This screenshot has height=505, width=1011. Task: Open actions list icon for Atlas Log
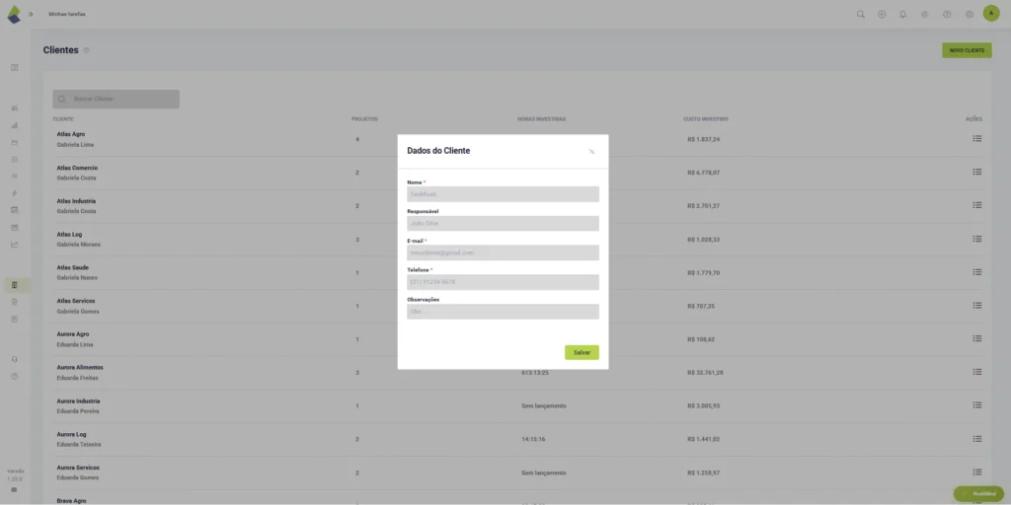976,239
